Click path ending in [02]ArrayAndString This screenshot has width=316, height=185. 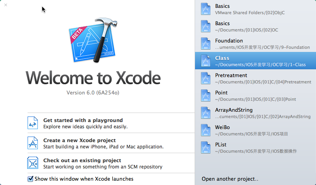(263, 117)
